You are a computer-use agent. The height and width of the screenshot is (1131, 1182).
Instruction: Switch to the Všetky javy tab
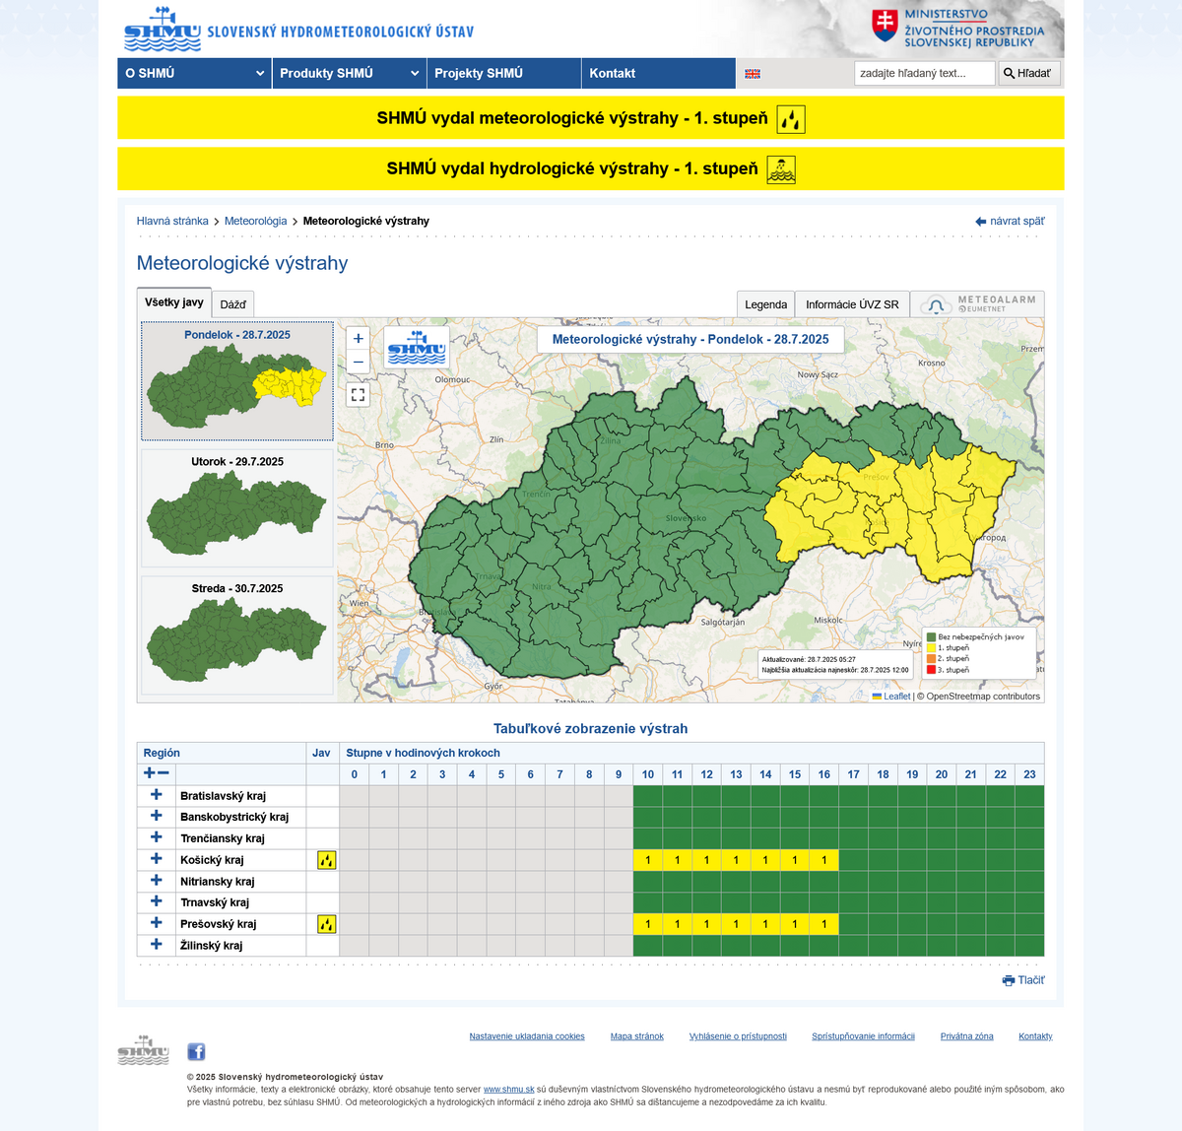[x=174, y=302]
